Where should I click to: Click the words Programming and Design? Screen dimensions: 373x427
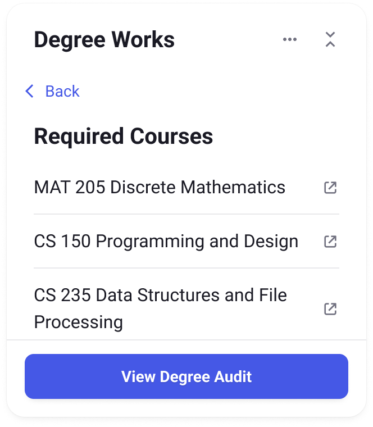tap(197, 242)
